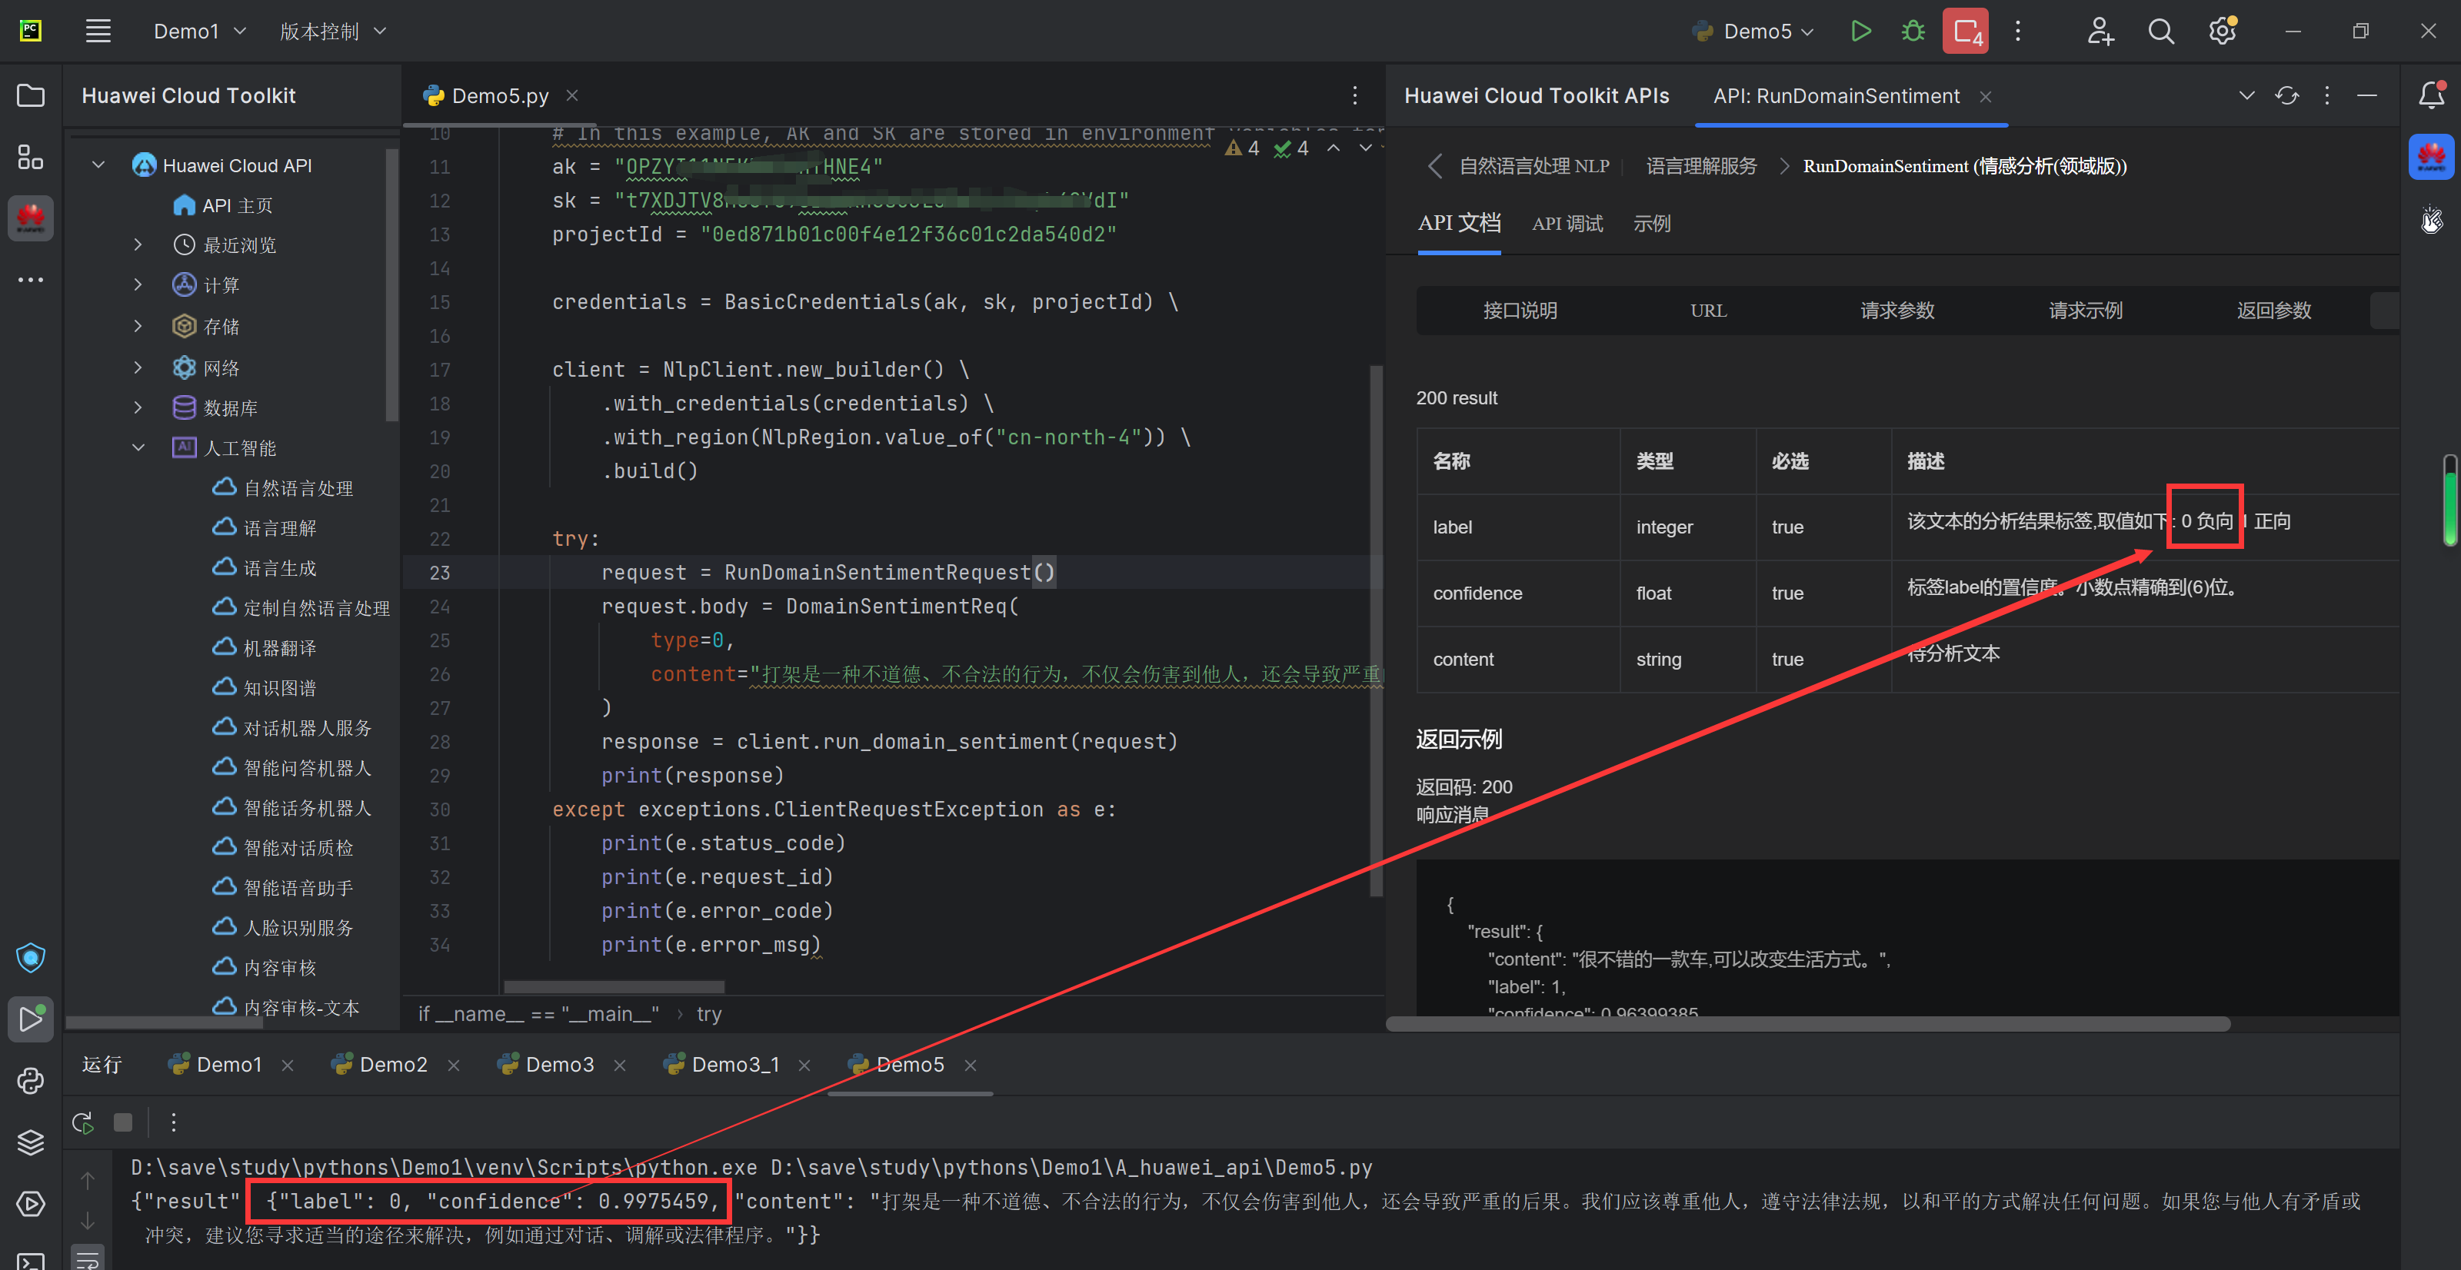
Task: Click the API panel horizontal scrollbar
Action: [x=1807, y=1024]
